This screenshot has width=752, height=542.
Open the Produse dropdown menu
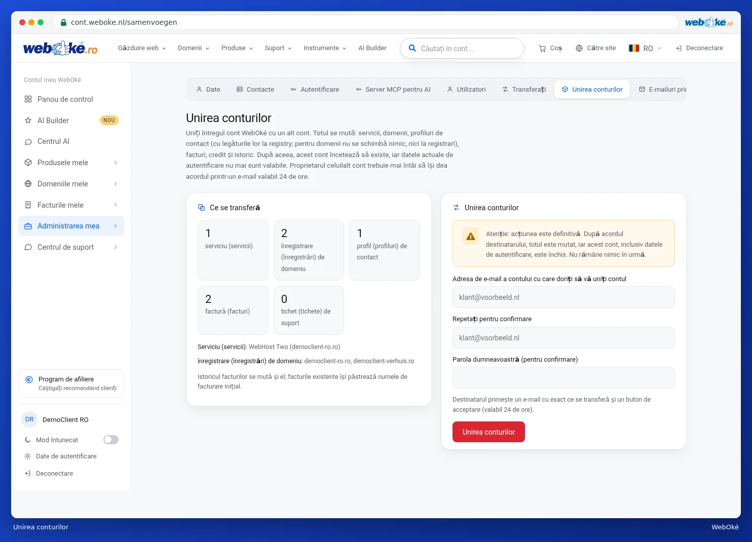point(237,48)
